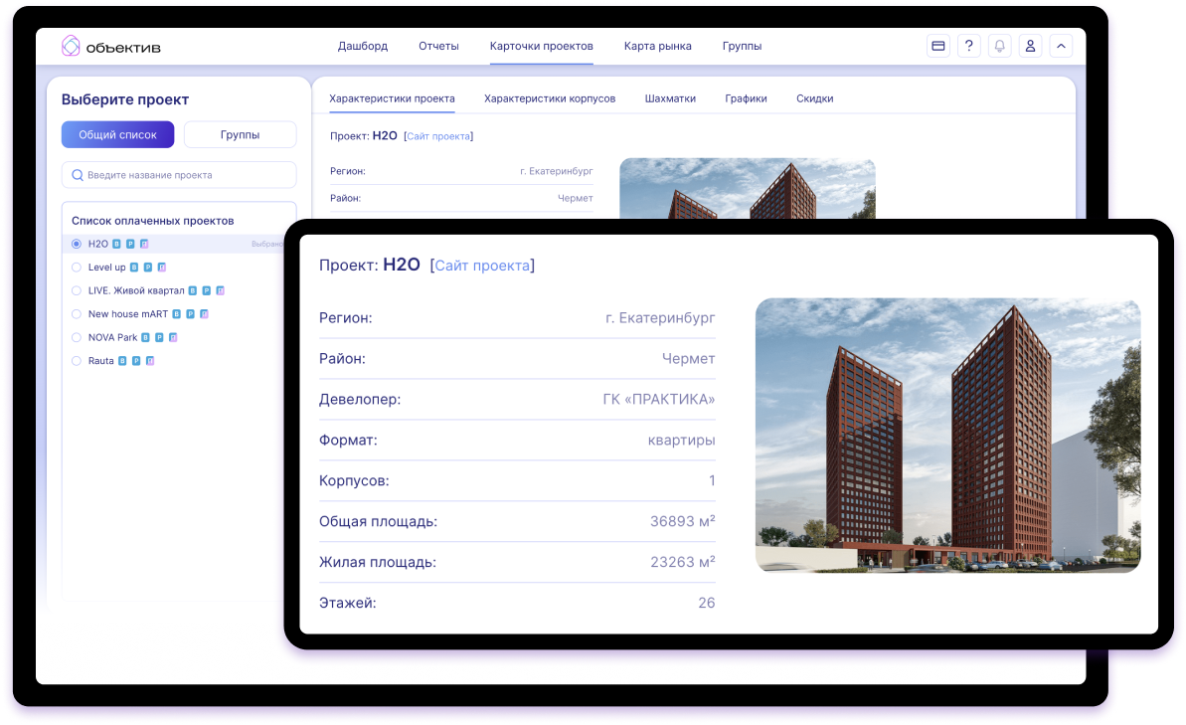Collapse the header with the chevron-up button

(x=1061, y=46)
